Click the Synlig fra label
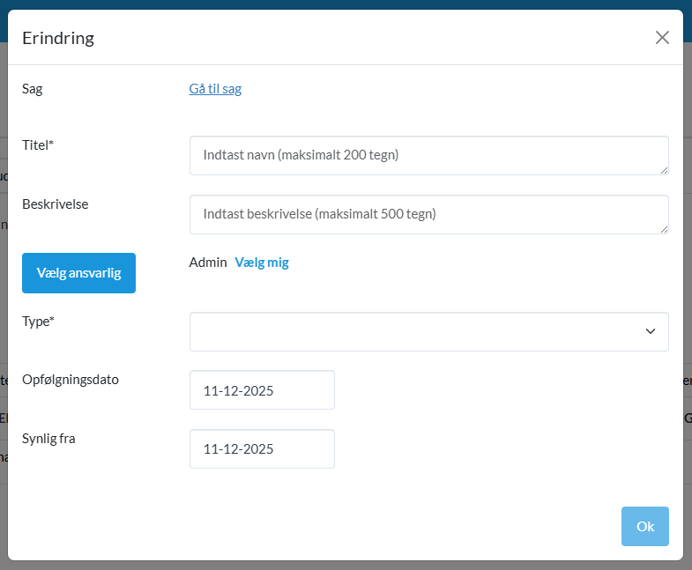Screen dimensions: 692x570 (x=48, y=438)
